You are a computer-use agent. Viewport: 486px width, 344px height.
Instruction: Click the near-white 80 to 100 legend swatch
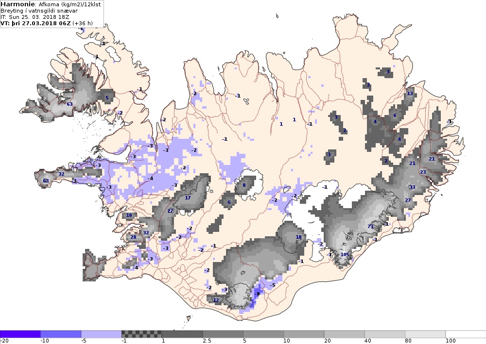click(426, 334)
